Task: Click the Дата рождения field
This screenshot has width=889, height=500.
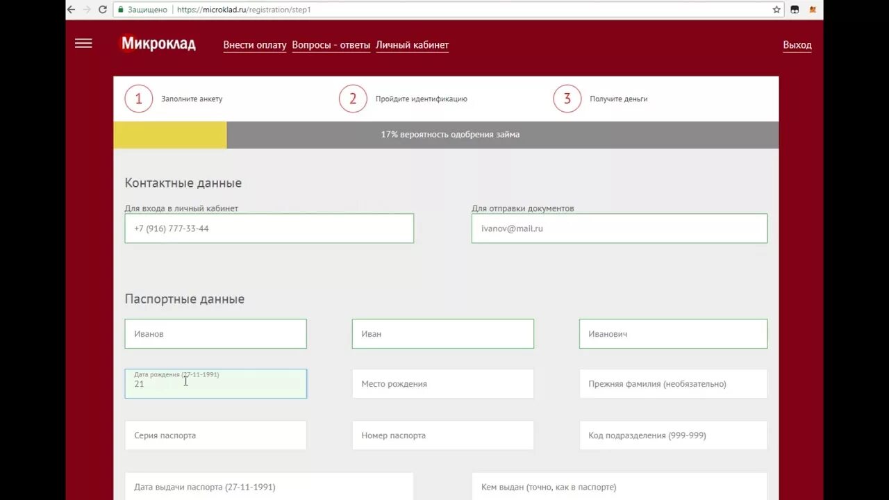Action: [x=215, y=383]
